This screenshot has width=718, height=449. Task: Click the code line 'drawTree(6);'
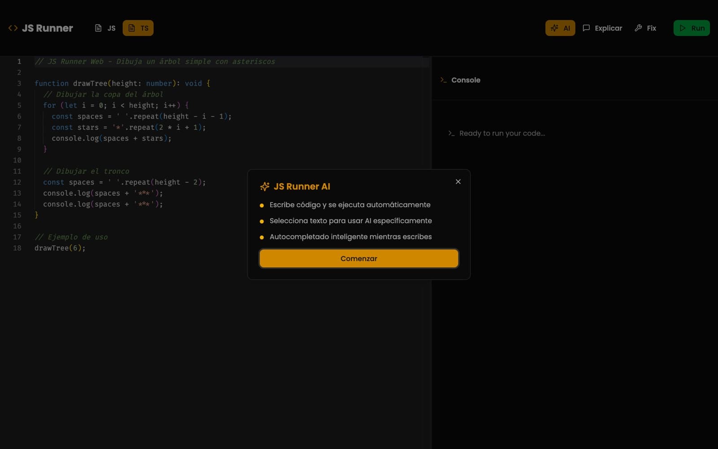60,248
